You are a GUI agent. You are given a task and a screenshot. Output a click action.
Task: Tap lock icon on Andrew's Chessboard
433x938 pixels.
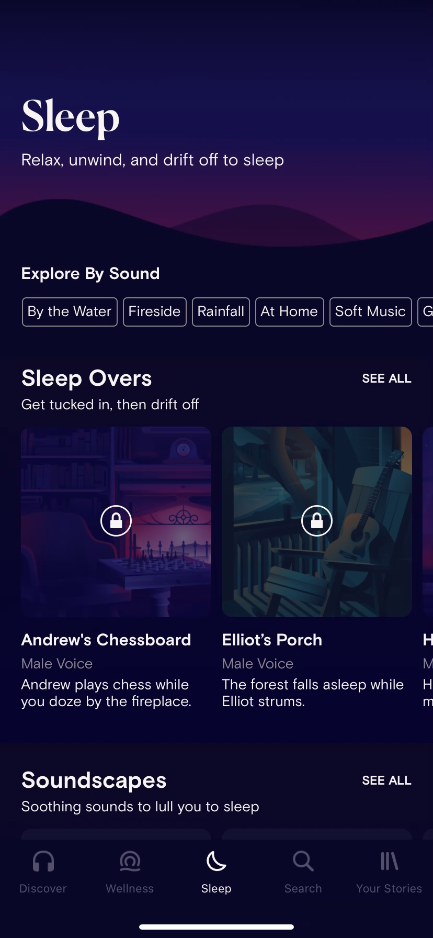[116, 521]
